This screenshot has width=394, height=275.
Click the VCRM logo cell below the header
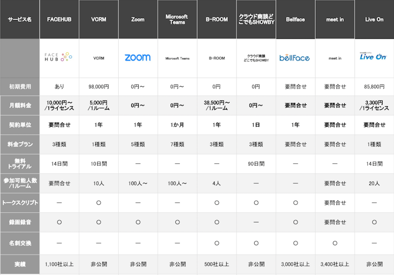(x=98, y=58)
